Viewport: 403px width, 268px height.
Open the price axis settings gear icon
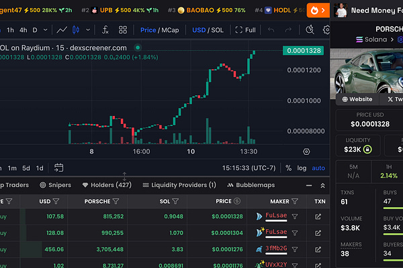[x=306, y=151]
